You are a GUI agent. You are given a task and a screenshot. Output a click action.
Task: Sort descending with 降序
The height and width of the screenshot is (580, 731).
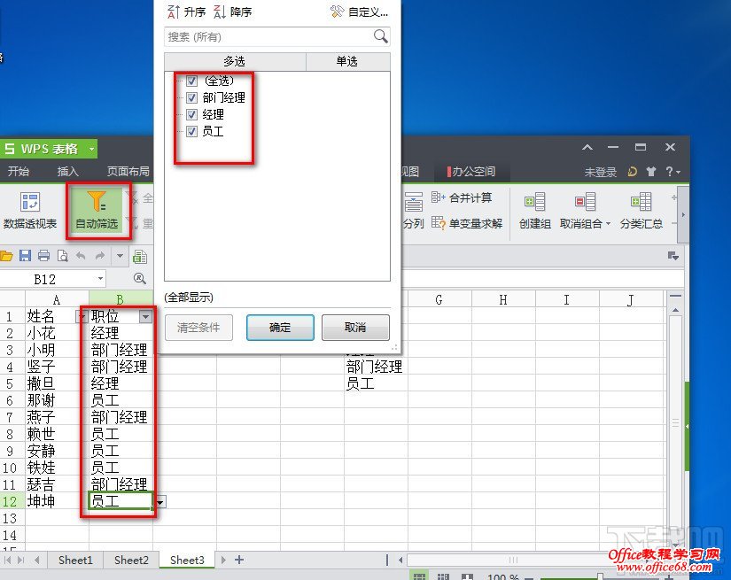[233, 12]
